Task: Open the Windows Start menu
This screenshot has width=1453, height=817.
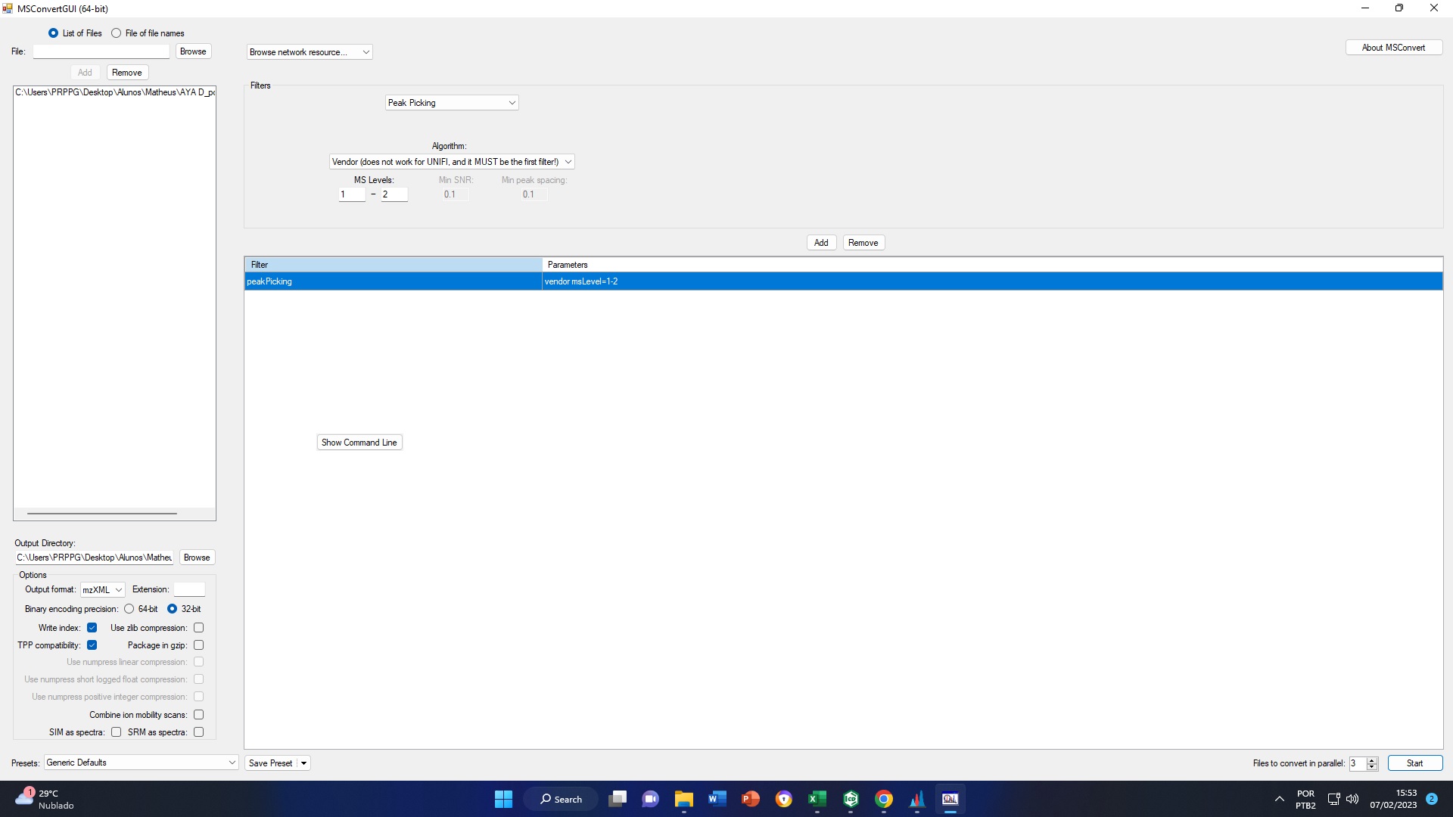Action: pyautogui.click(x=503, y=799)
